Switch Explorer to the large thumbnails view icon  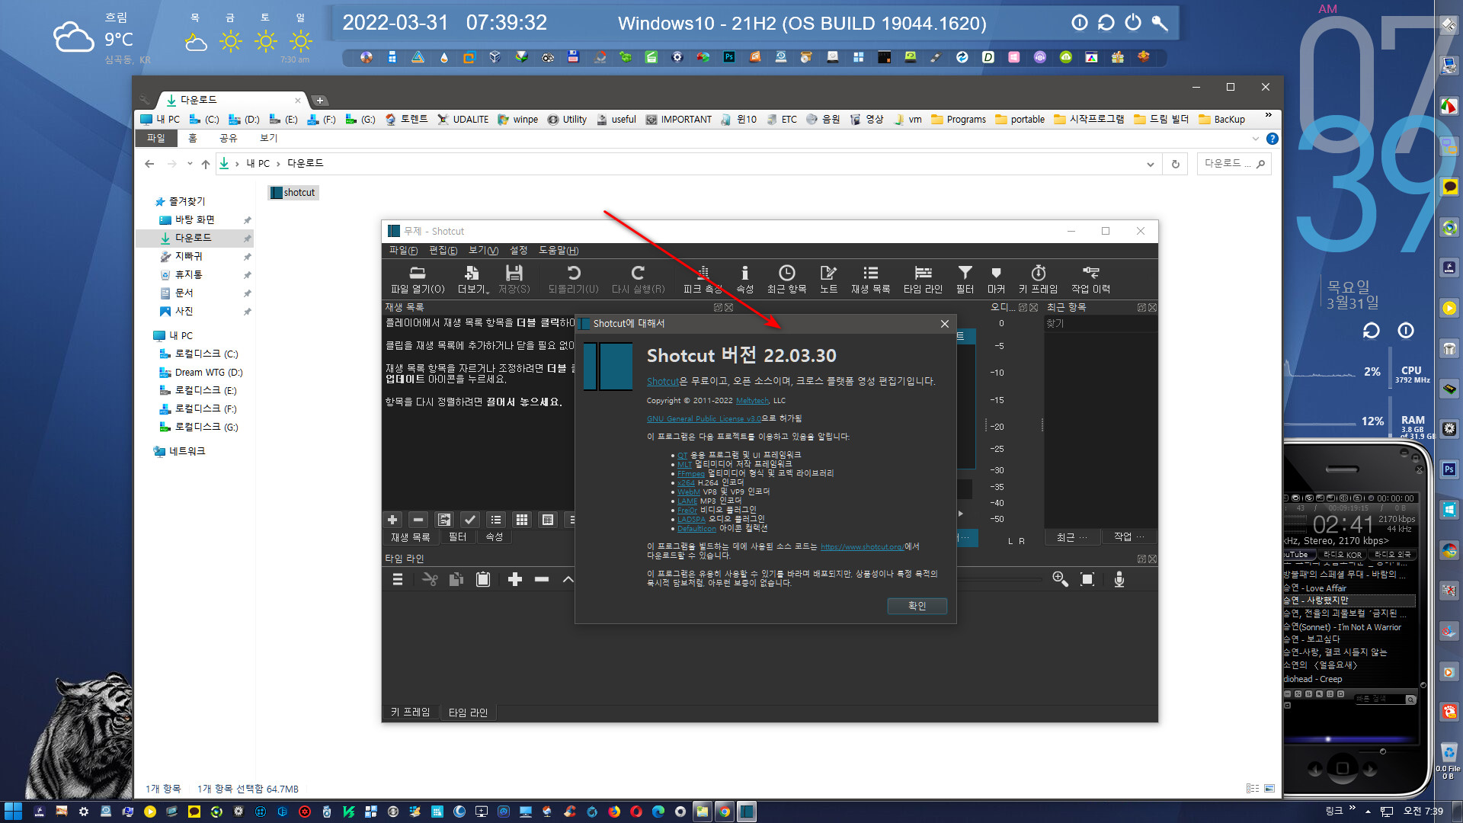coord(1269,789)
